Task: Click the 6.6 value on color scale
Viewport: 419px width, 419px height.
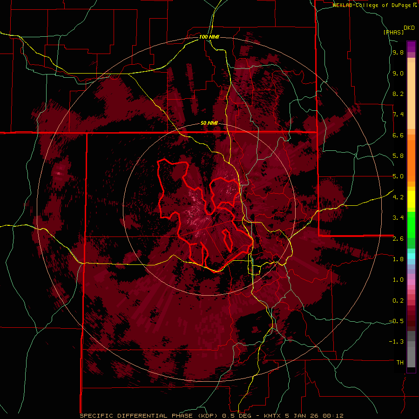Action: (398, 135)
